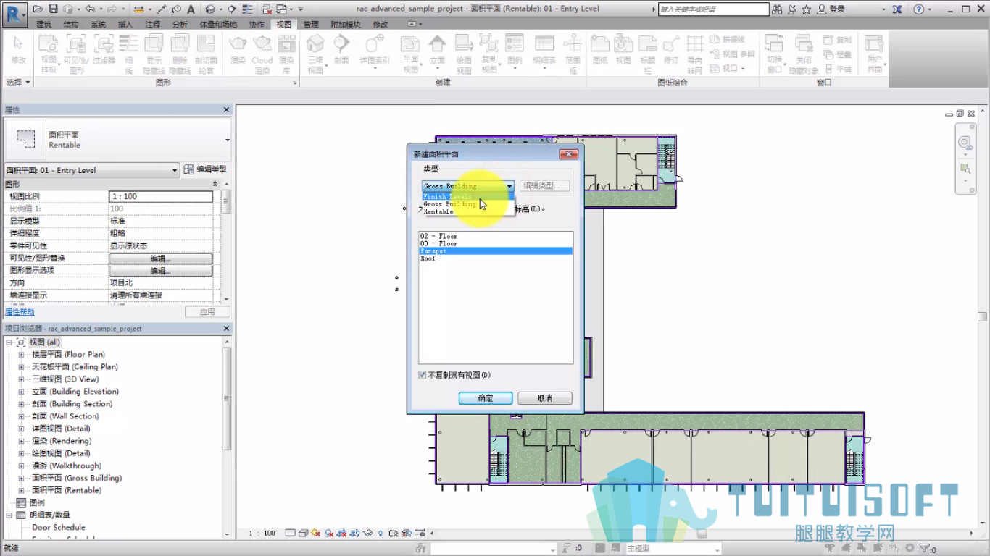
Task: Open the 选择 panel dropdown in the ribbon
Action: [18, 83]
